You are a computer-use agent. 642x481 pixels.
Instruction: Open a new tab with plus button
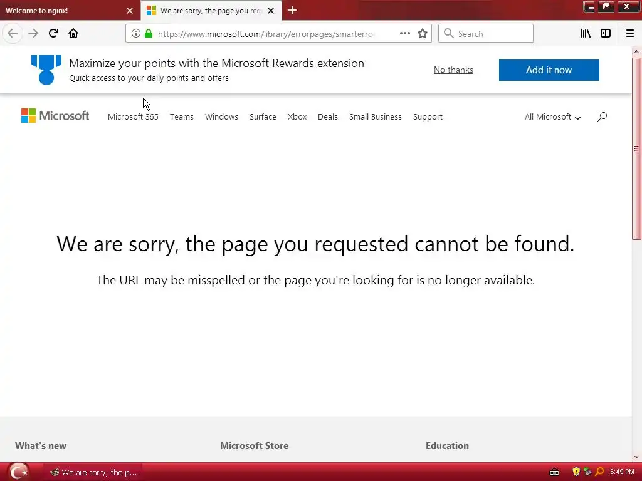tap(292, 10)
